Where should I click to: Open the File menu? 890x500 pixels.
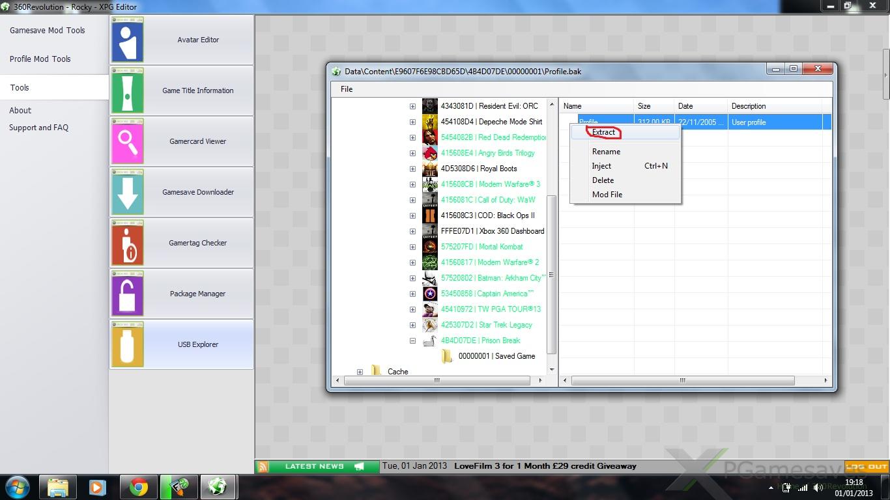(347, 89)
